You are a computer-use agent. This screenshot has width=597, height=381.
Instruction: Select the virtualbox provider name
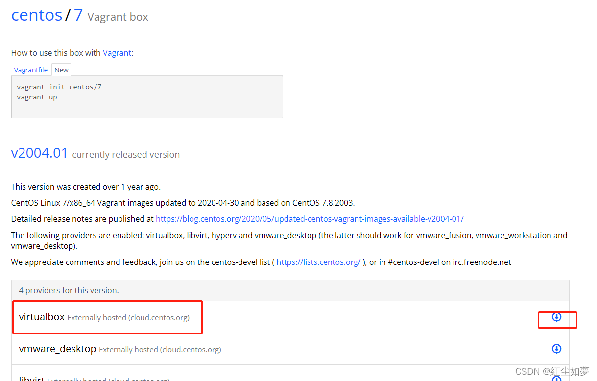click(x=42, y=317)
